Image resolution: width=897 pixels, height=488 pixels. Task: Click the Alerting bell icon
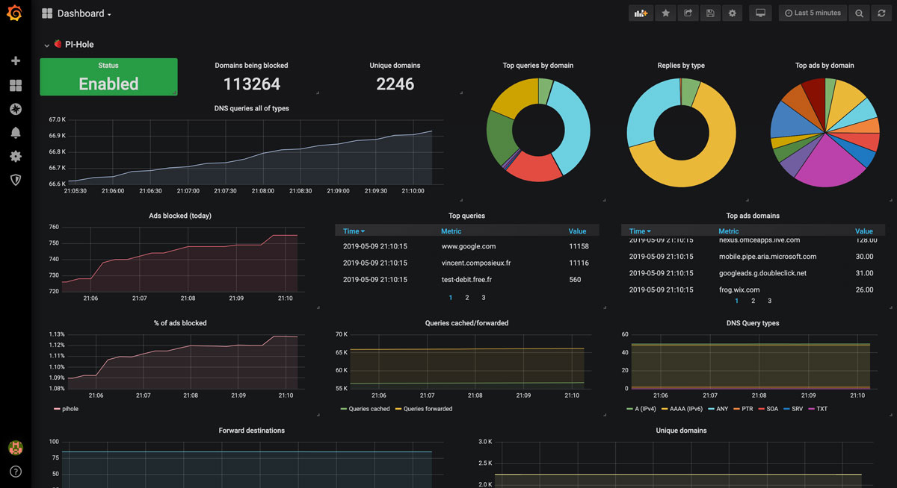(15, 132)
